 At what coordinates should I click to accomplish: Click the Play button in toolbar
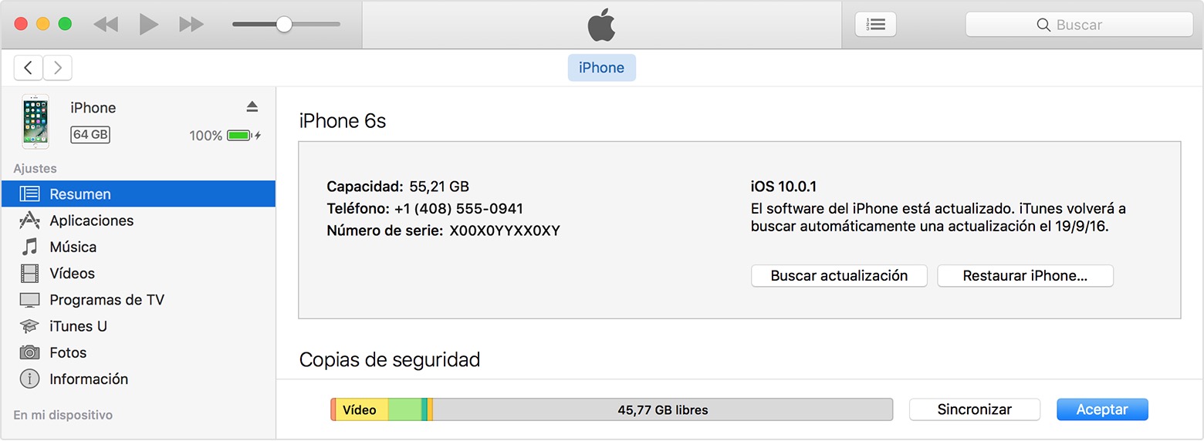(147, 25)
